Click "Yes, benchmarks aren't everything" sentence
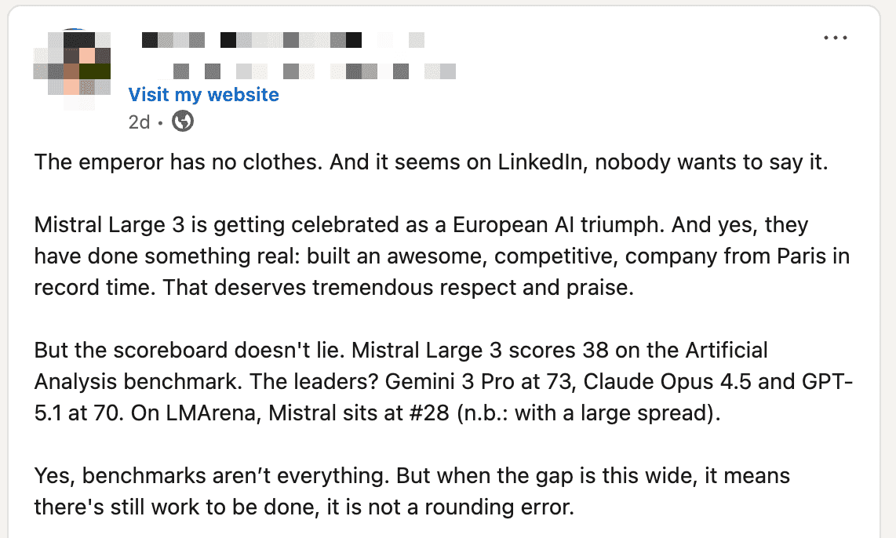Screen dimensions: 896x538 tap(212, 475)
